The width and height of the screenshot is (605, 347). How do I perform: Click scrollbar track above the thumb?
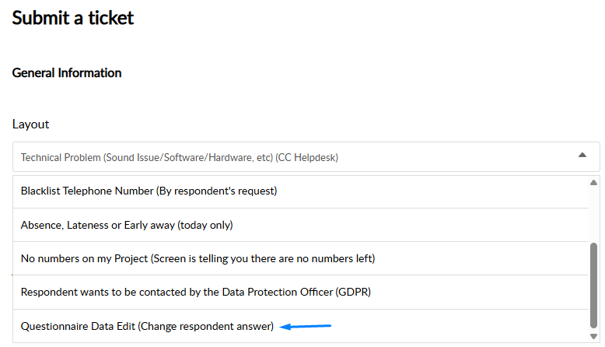[593, 214]
